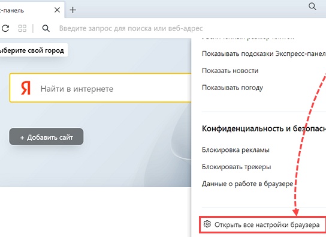Click the Найти в интернете search box
326x237 pixels.
(100, 88)
